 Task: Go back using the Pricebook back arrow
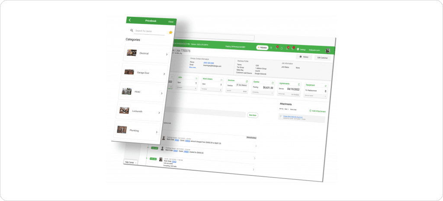coord(130,20)
